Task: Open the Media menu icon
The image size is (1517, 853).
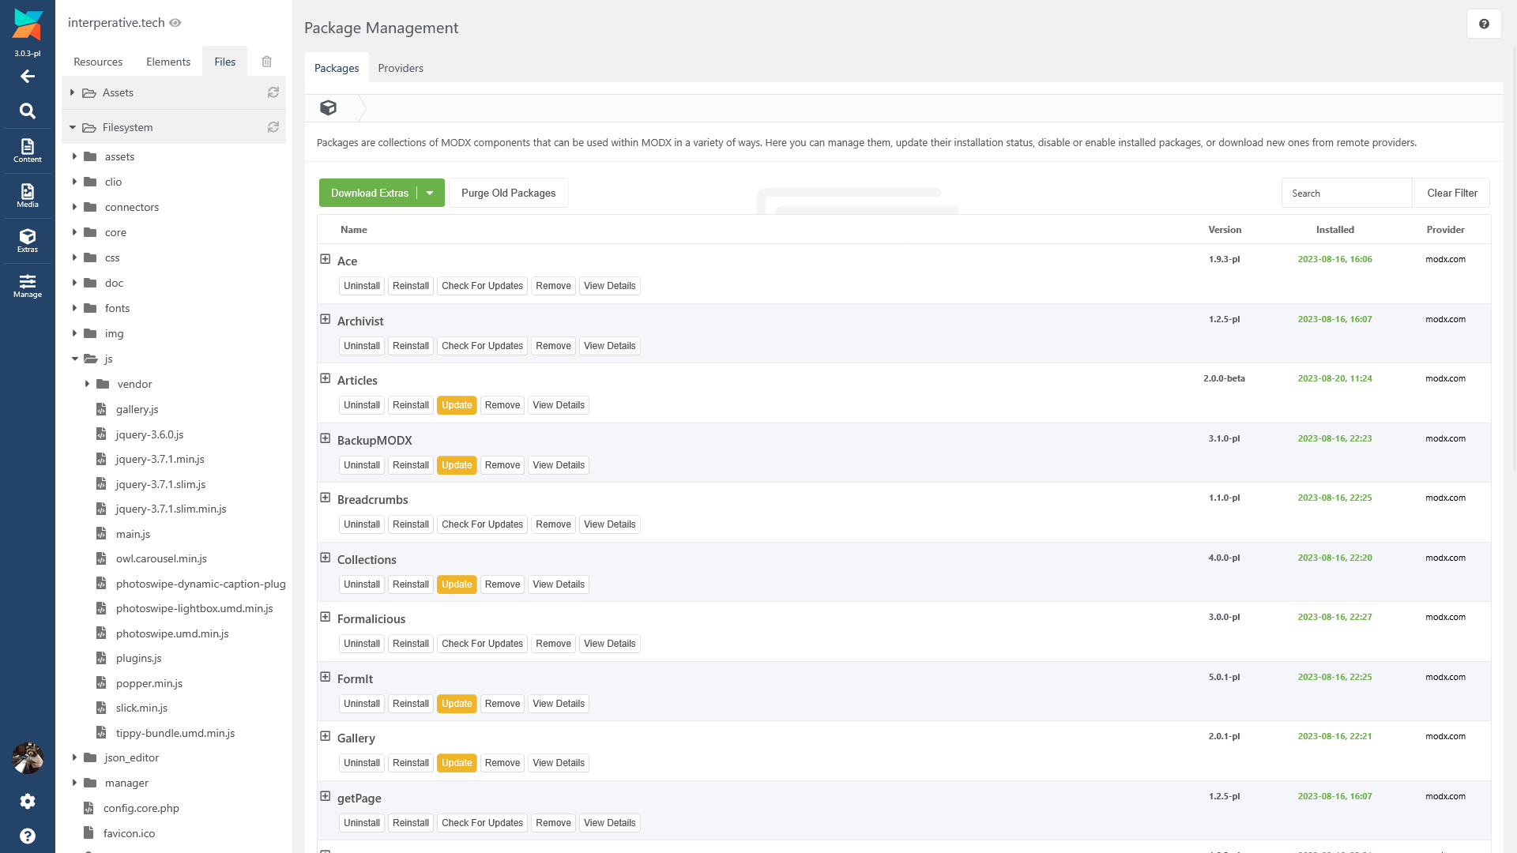Action: point(28,196)
